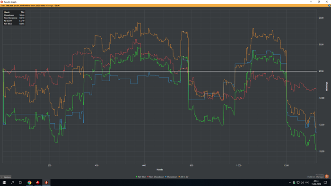Open the volume tray icon
331x186 pixels.
click(x=302, y=183)
